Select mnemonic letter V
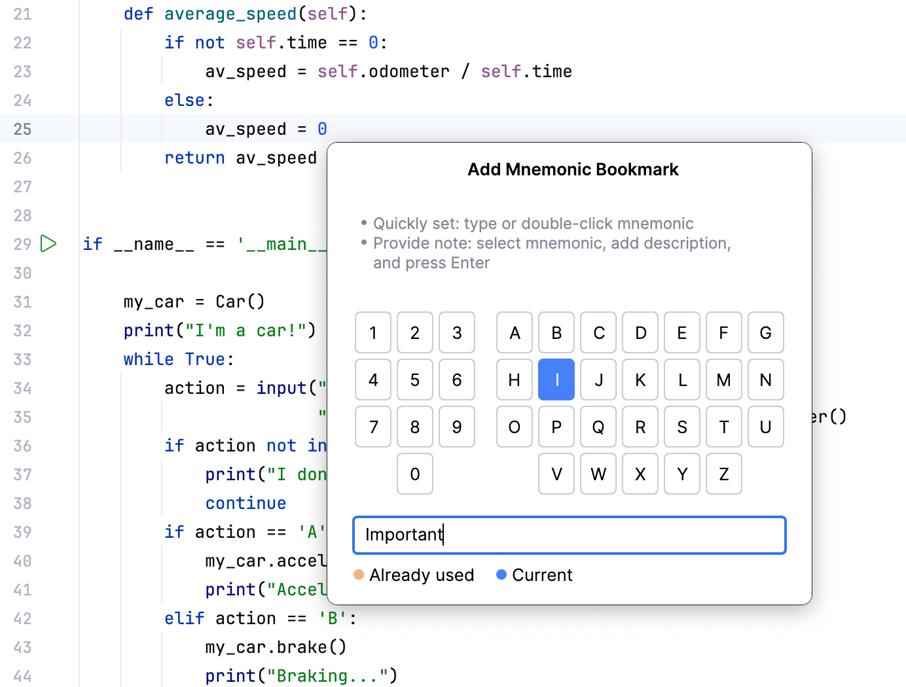 (x=556, y=474)
